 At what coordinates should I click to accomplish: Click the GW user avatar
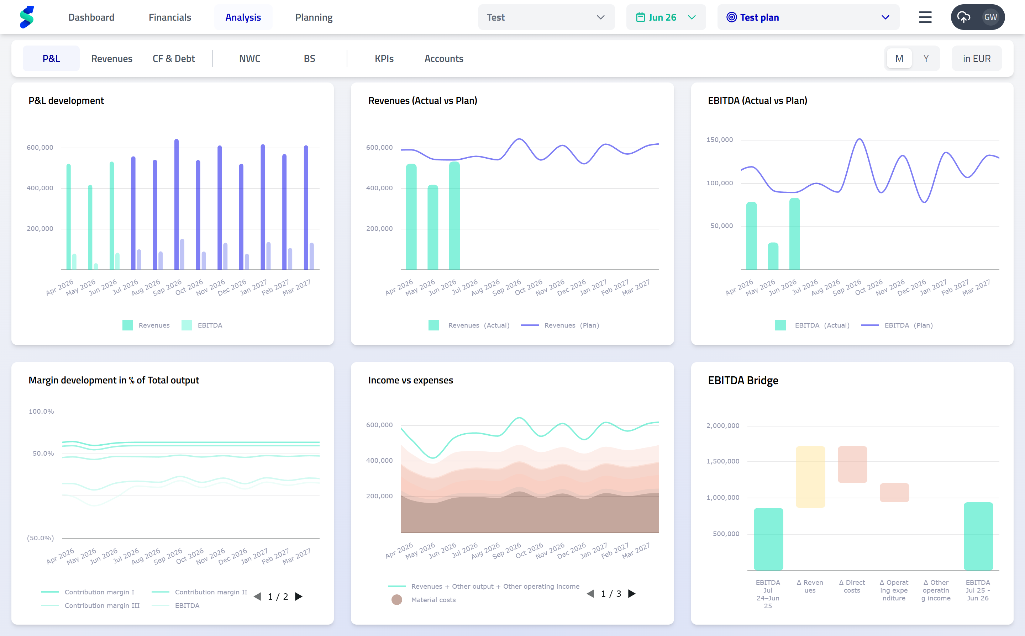[990, 17]
